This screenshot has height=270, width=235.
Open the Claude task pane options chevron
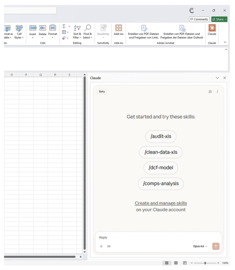click(217, 78)
